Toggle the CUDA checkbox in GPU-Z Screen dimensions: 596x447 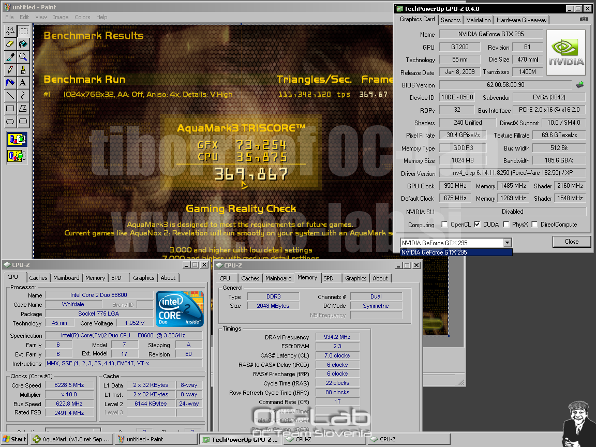click(477, 224)
